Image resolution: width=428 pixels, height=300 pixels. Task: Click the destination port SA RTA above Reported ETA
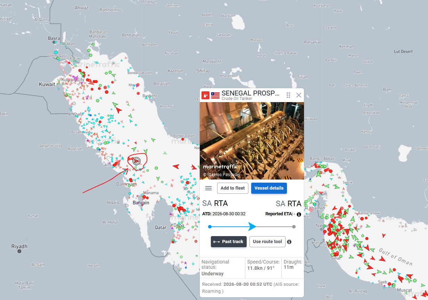point(289,203)
